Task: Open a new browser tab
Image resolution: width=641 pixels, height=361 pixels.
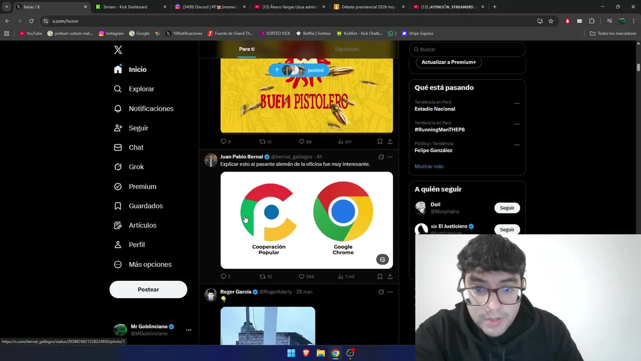Action: (495, 7)
